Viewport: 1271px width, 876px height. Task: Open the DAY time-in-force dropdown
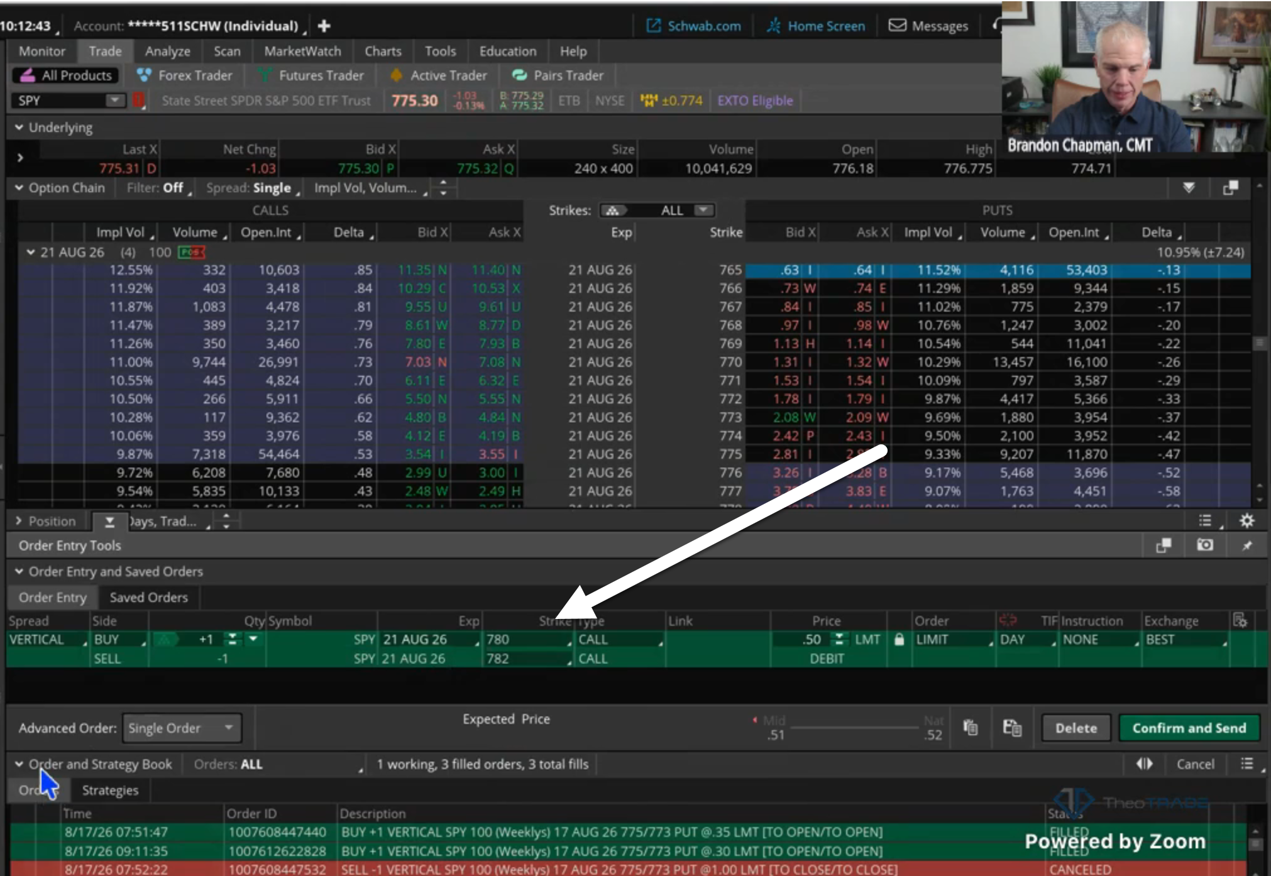[x=1027, y=639]
